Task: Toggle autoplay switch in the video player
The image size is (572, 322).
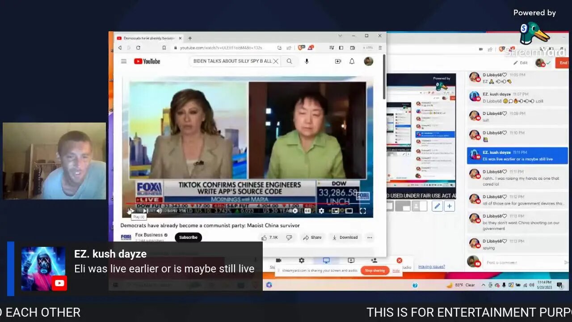Action: 294,211
